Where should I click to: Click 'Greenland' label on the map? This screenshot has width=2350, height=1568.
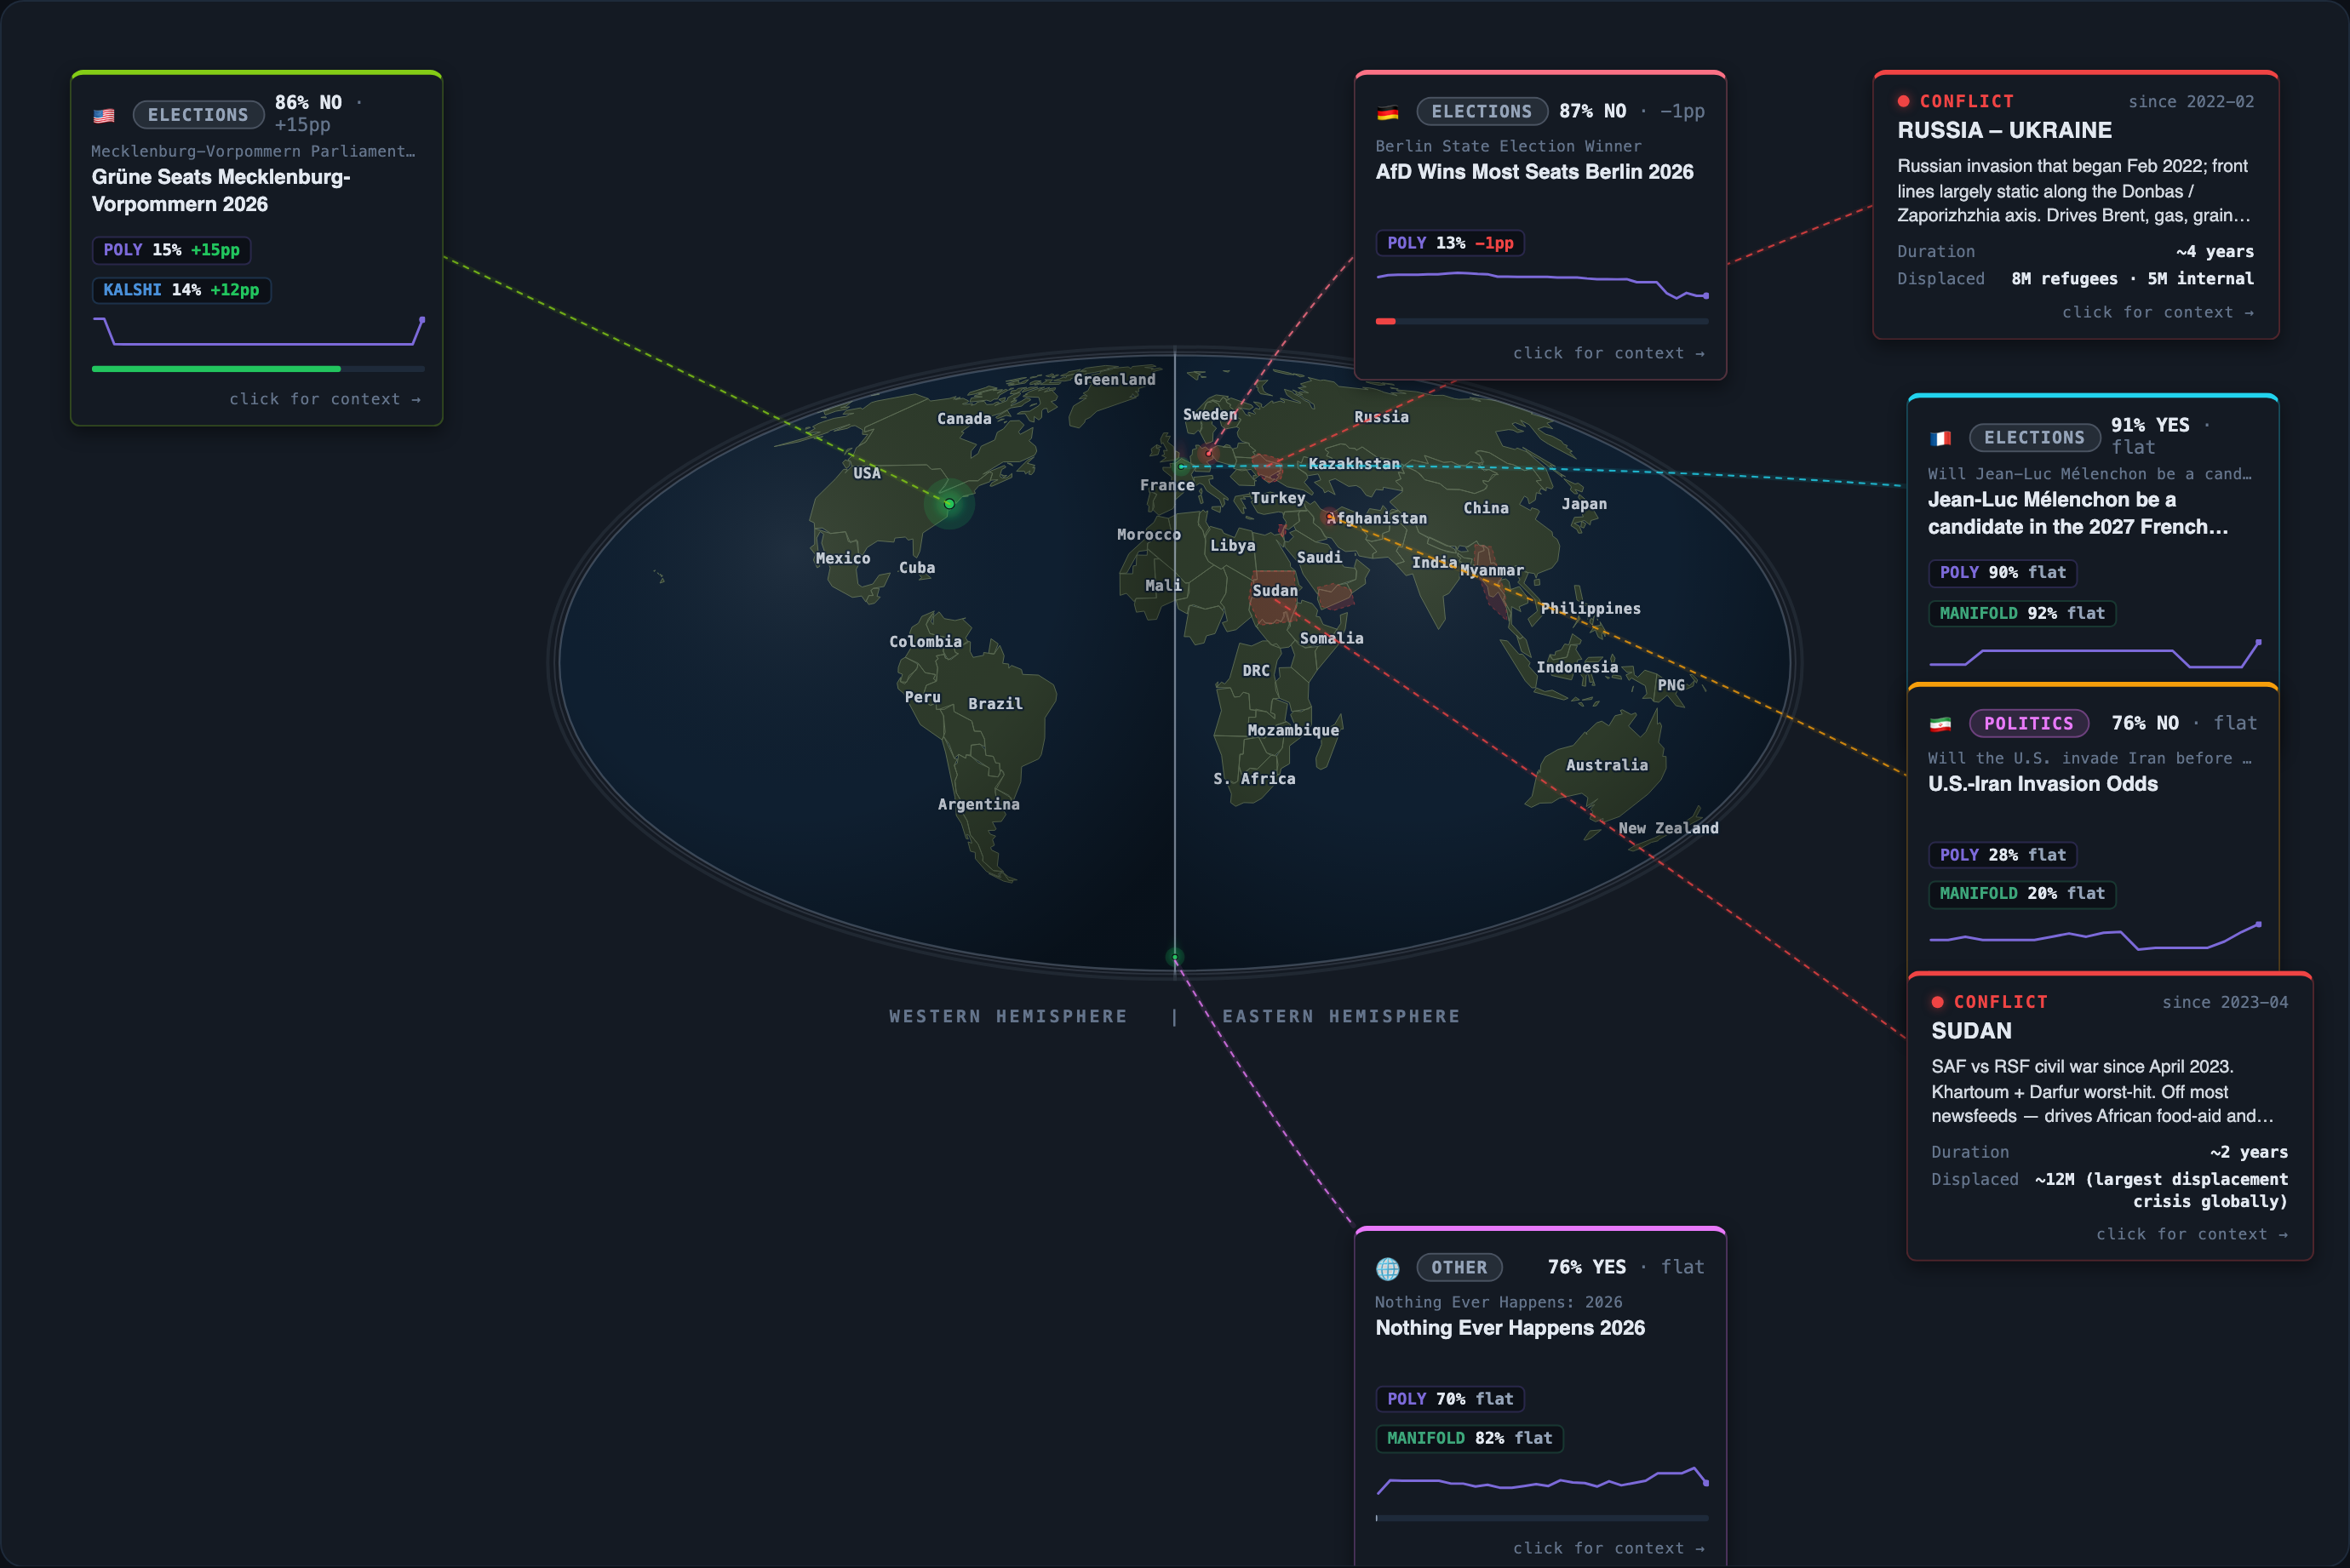(x=1114, y=380)
